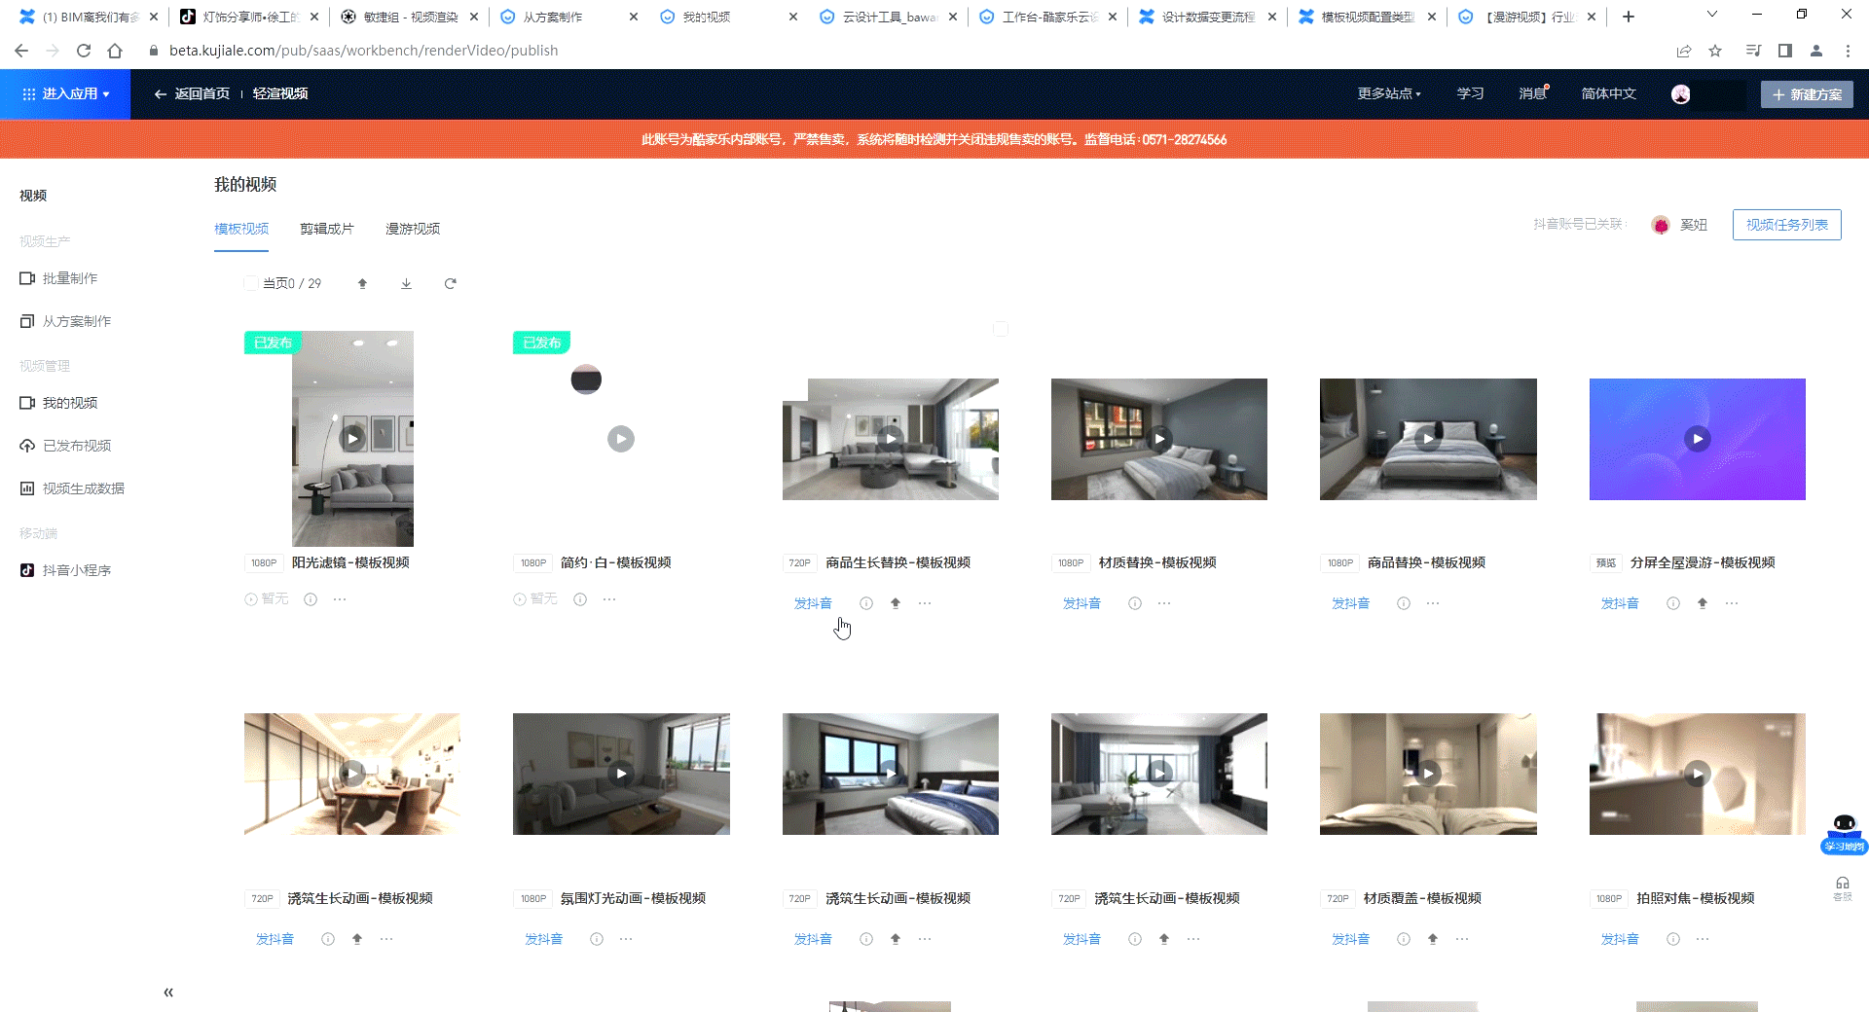Open the 更多站点 dropdown menu
Screen dimensions: 1869x1012
pos(1388,94)
